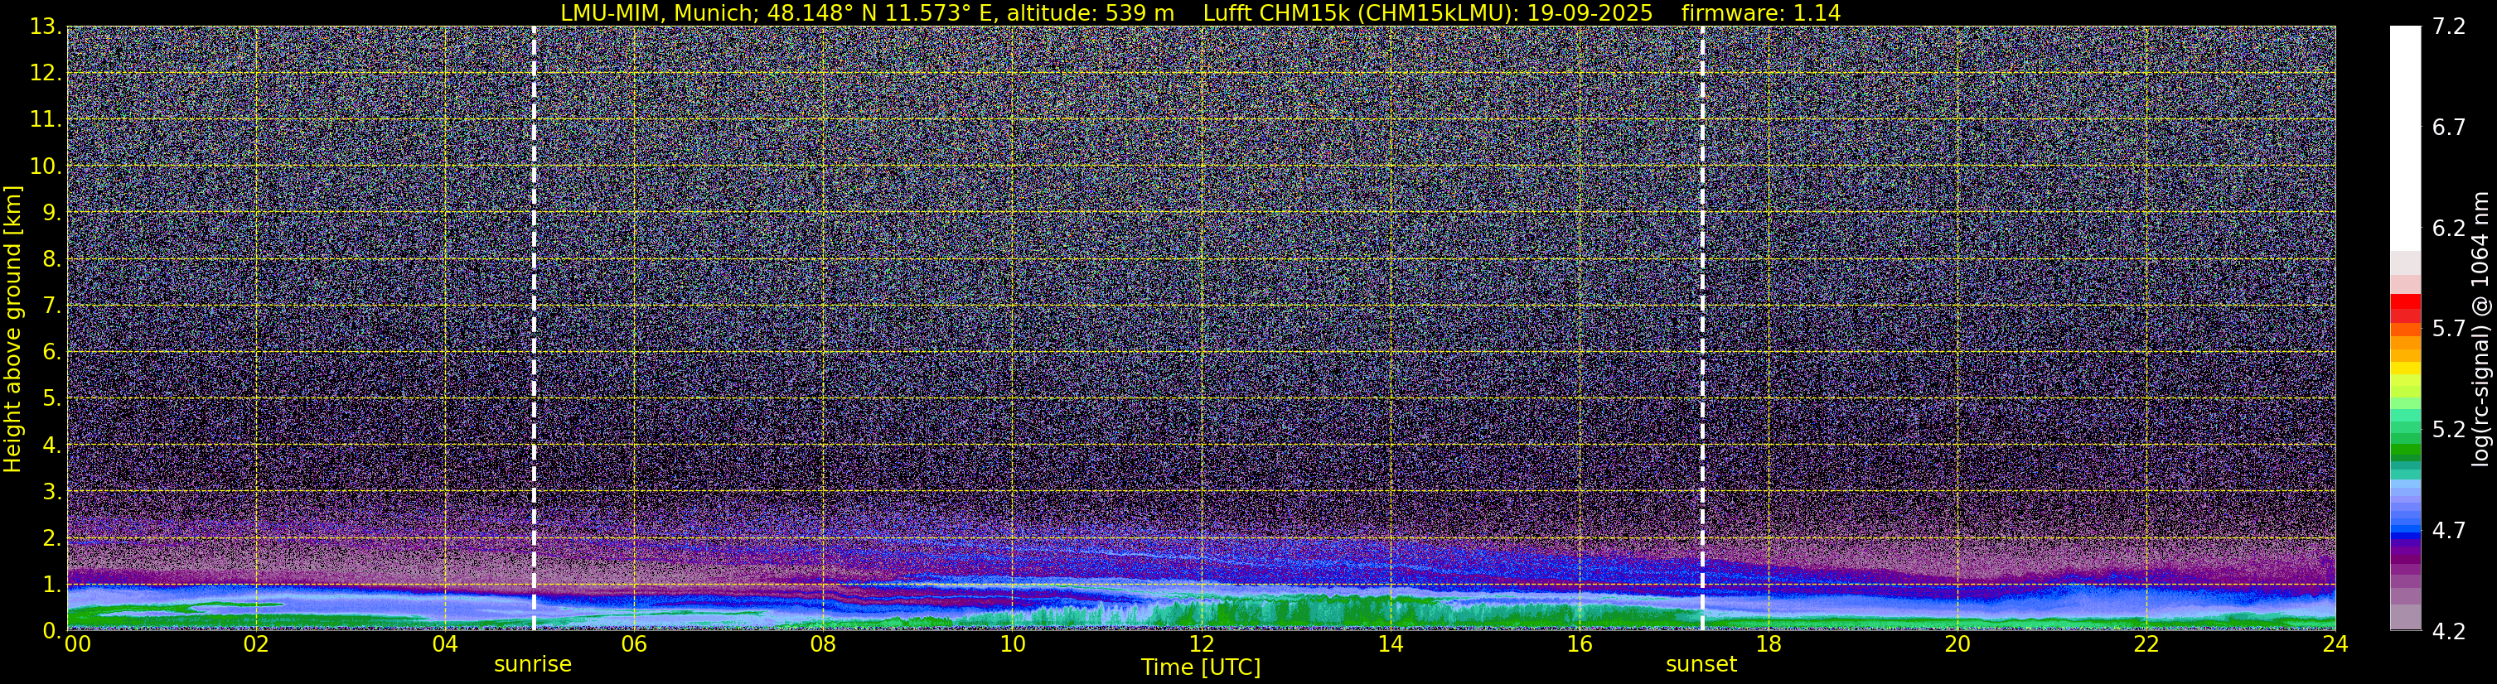This screenshot has width=2497, height=684.
Task: Click the Height above ground [km] label
Action: 12,327
